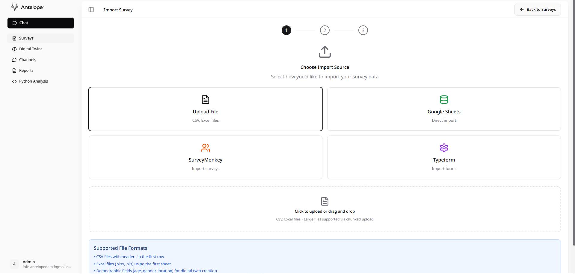Click the Antelope logo
This screenshot has width=575, height=274.
click(x=27, y=7)
